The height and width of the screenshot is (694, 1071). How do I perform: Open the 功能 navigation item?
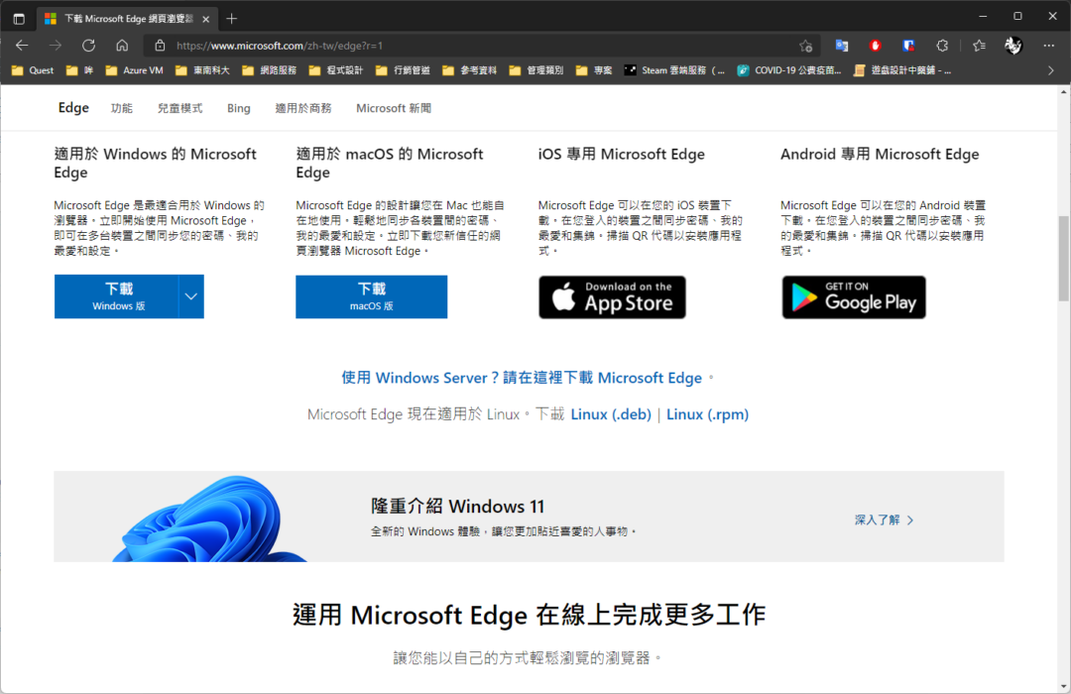tap(122, 108)
